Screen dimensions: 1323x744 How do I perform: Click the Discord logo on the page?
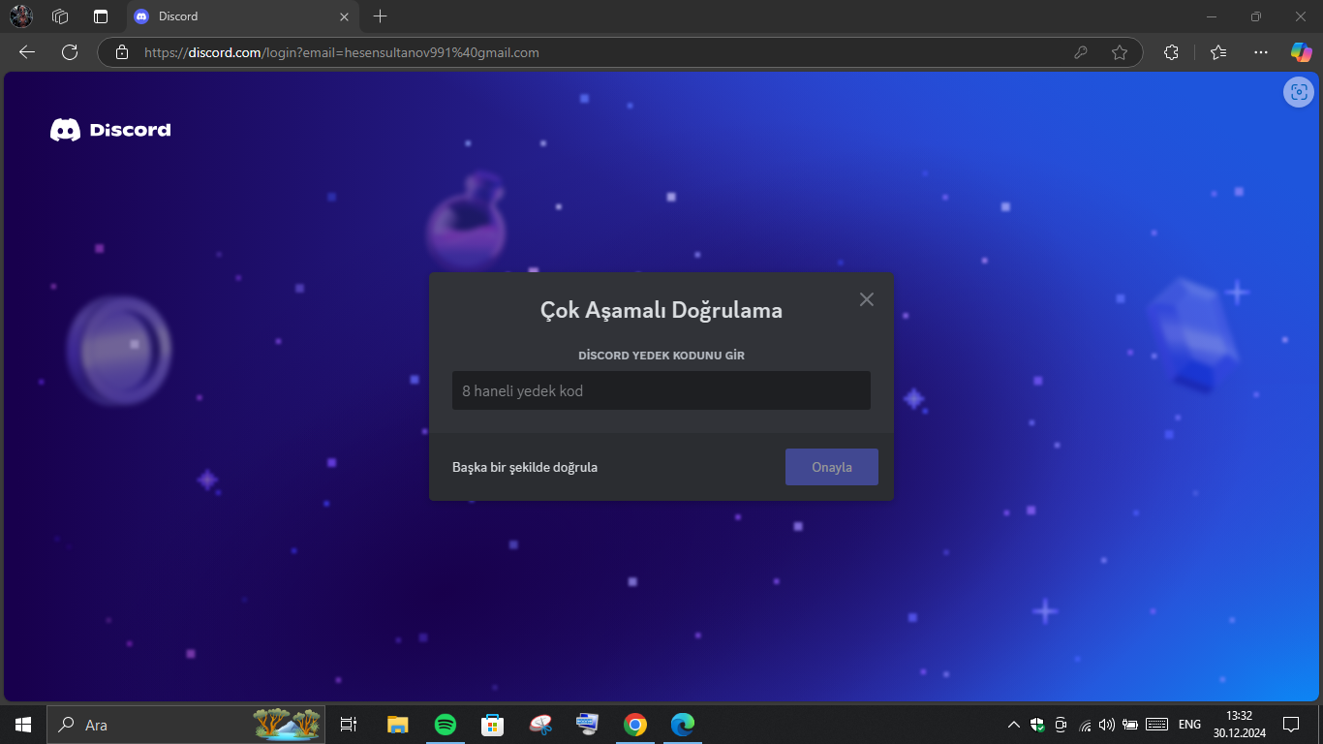click(x=110, y=130)
